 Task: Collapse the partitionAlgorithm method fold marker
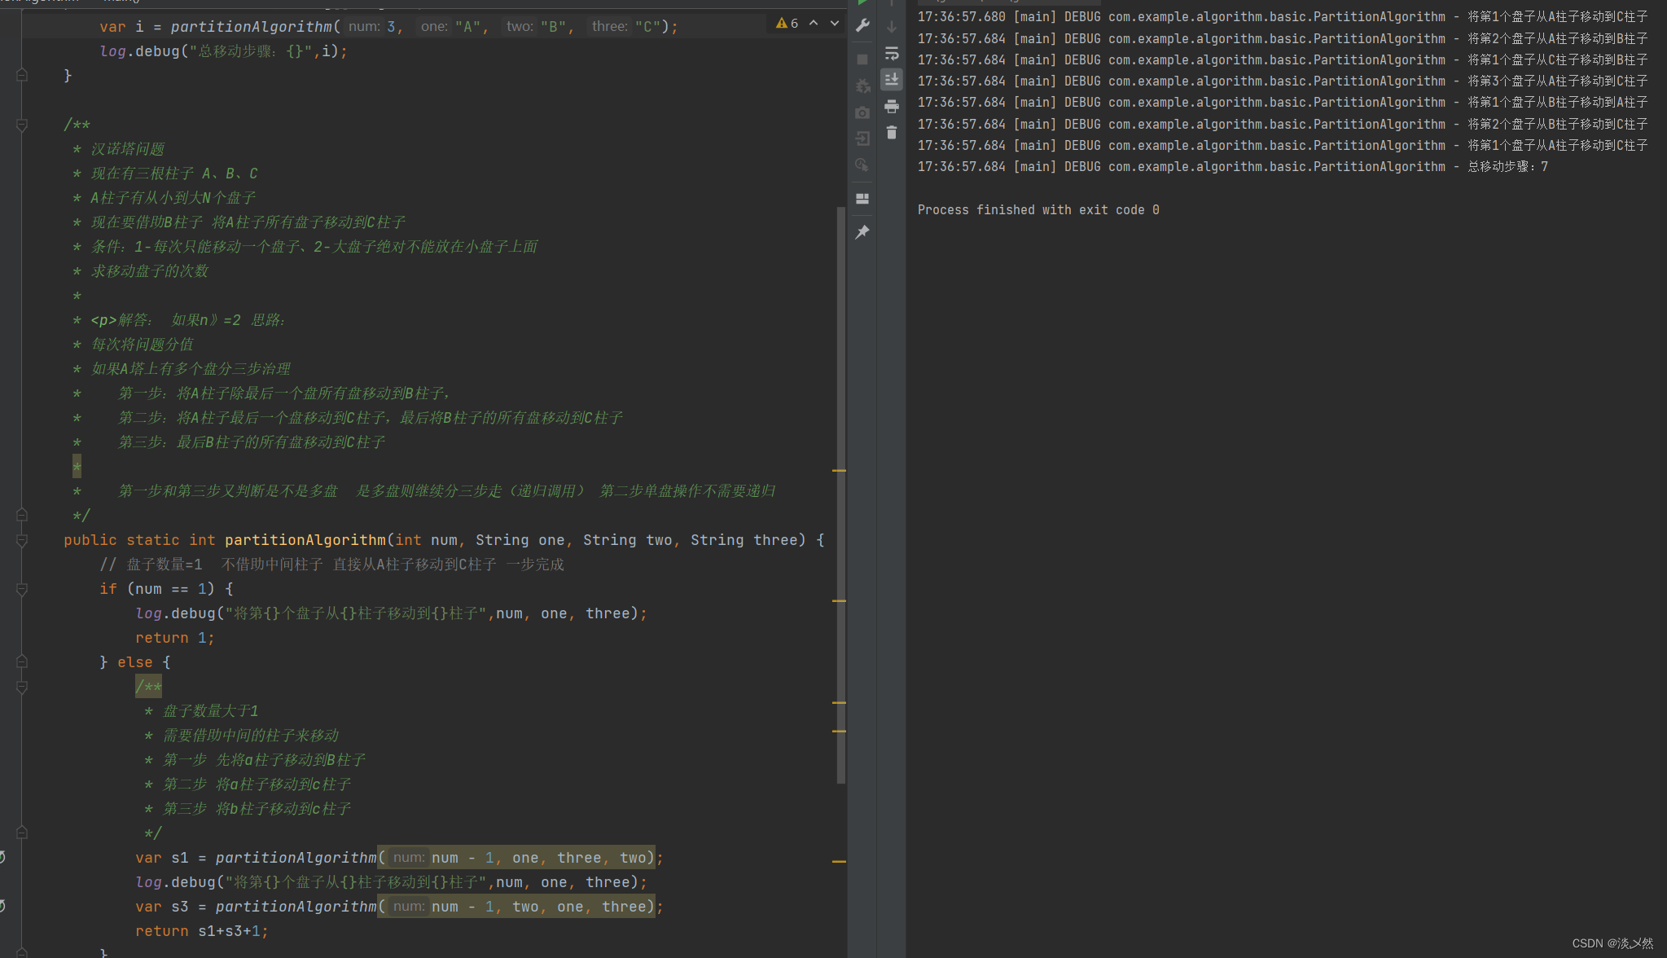tap(22, 540)
